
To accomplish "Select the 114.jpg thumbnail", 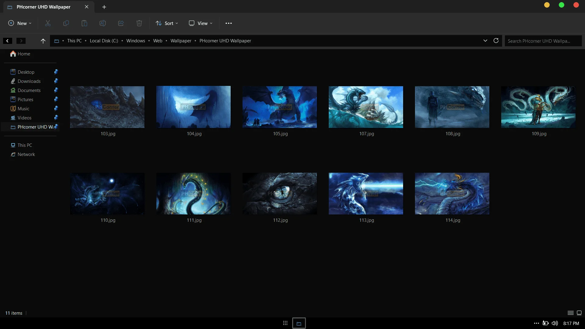I will pos(452,193).
